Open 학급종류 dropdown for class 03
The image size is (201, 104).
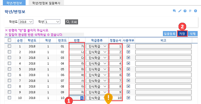point(97,58)
